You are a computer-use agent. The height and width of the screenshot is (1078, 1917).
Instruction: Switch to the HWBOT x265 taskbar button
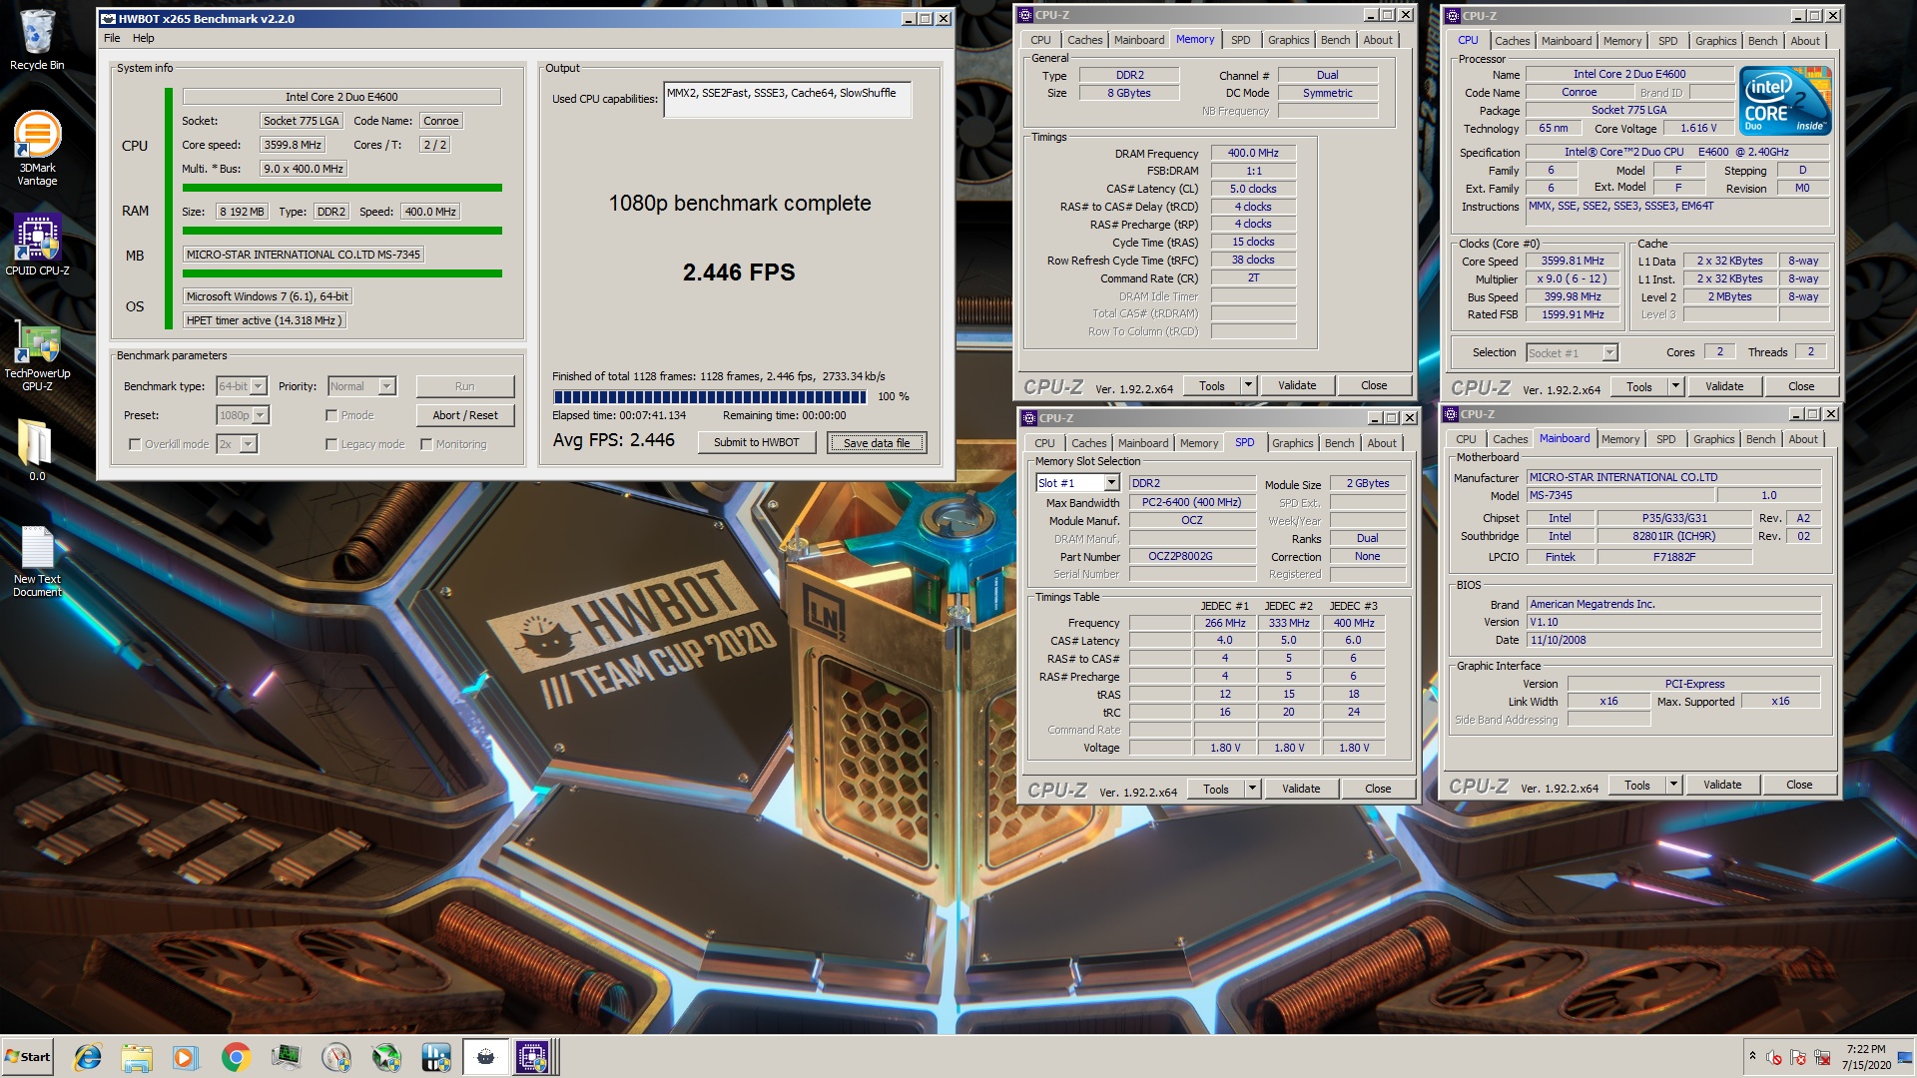pyautogui.click(x=486, y=1057)
